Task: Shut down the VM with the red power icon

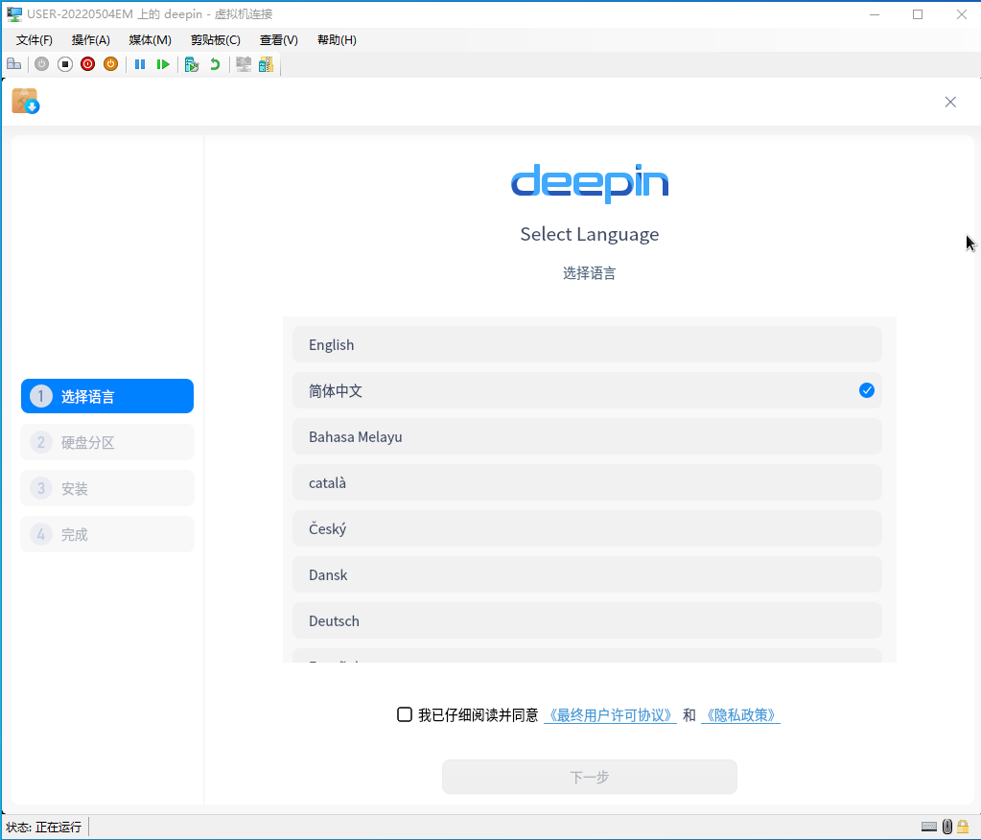Action: [87, 64]
